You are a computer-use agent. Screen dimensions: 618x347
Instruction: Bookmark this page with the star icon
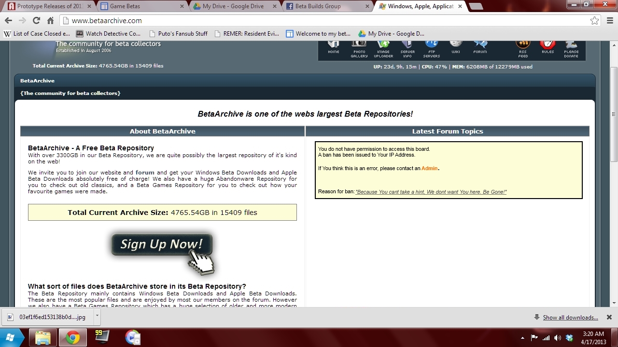point(594,21)
